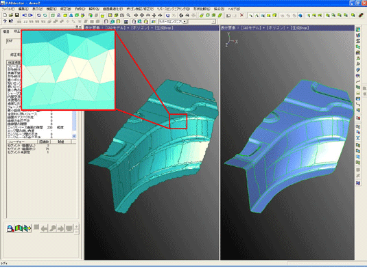
Task: Click the red X delete icon in the toolbar
Action: [241, 16]
